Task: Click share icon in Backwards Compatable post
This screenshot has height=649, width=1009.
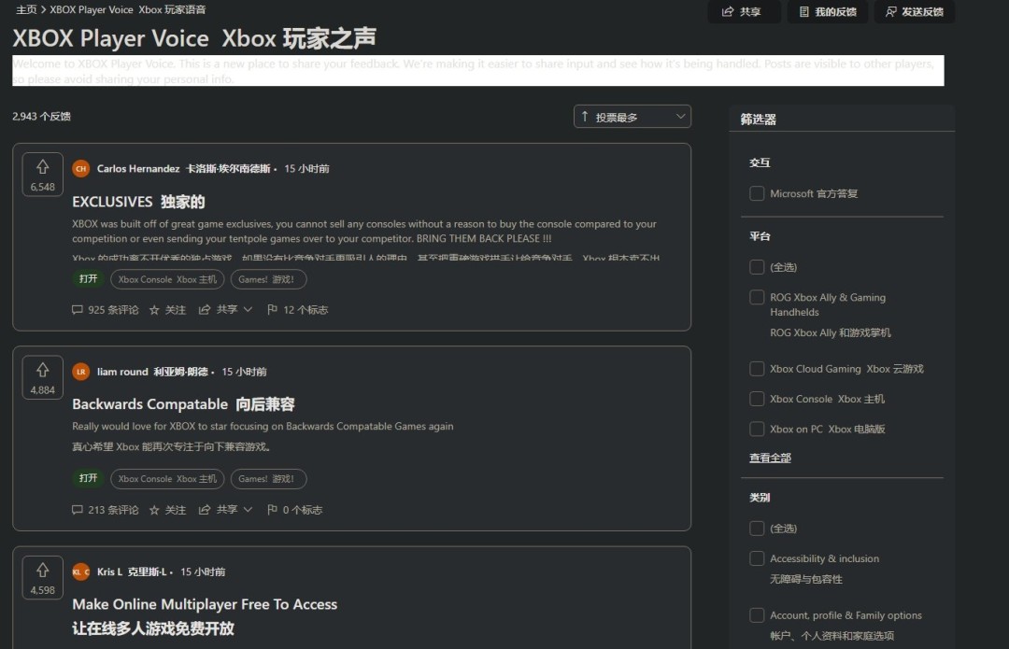Action: [205, 510]
